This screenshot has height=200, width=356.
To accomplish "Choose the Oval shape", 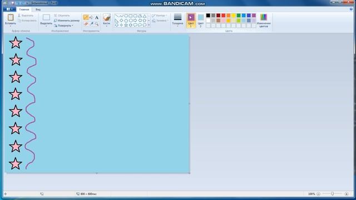I will point(126,16).
